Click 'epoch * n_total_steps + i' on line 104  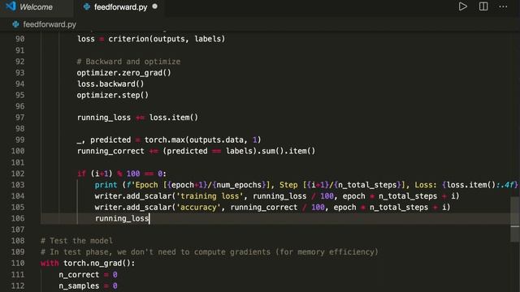point(399,196)
